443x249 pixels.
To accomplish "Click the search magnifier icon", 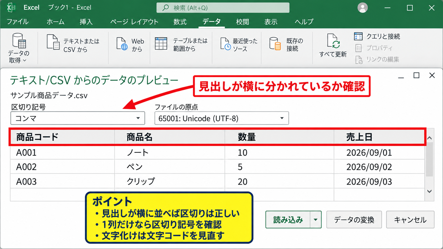I will click(x=166, y=8).
